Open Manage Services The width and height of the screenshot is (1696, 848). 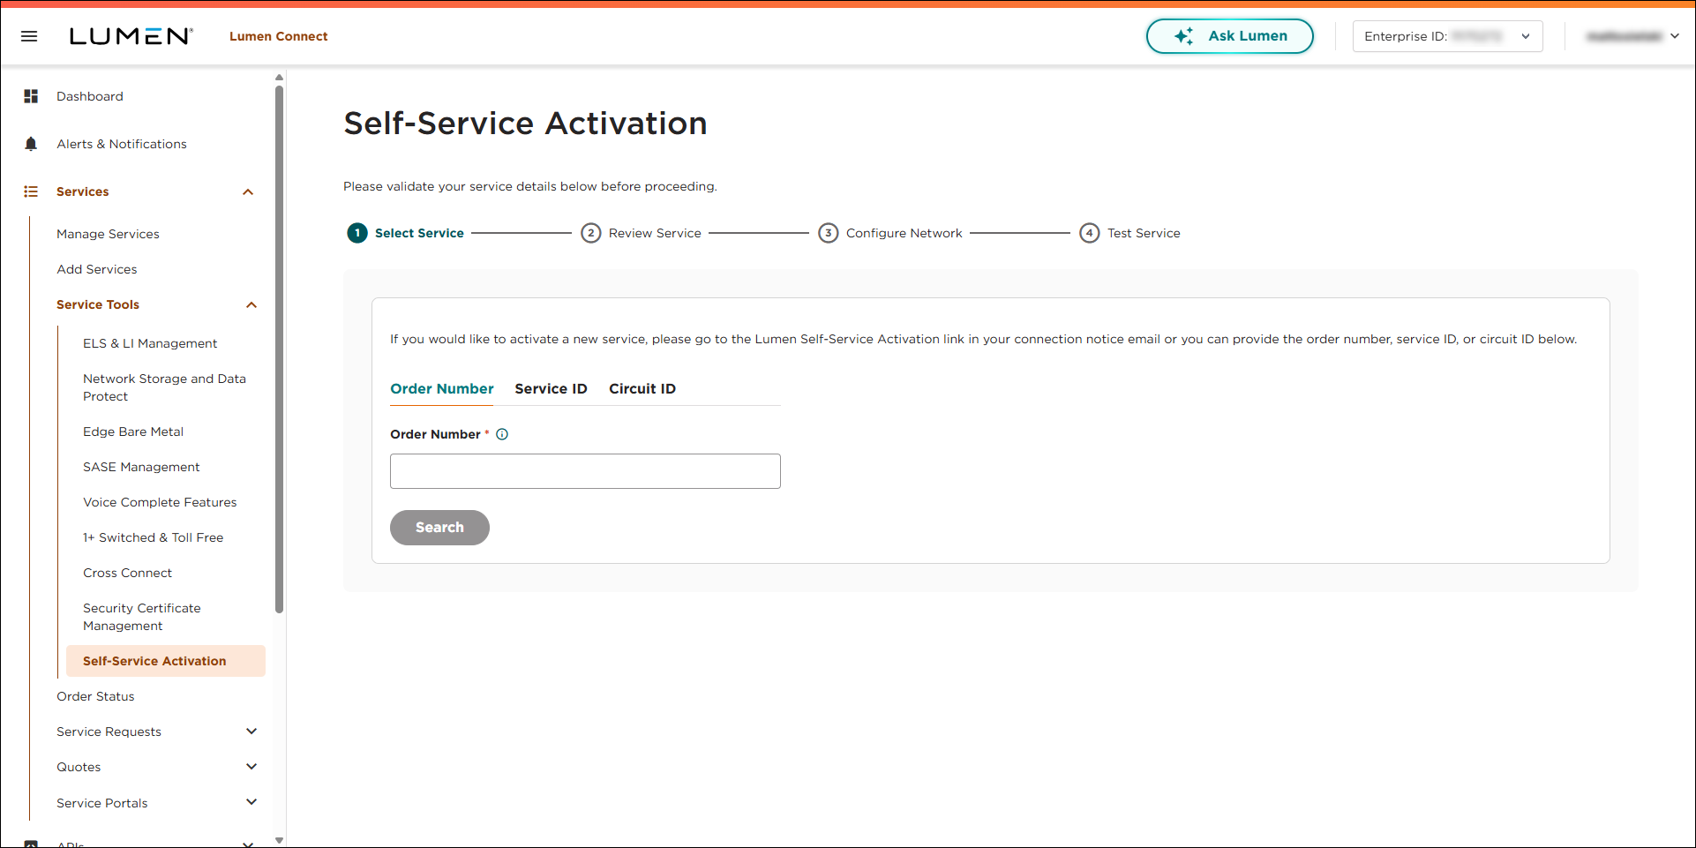pos(109,234)
